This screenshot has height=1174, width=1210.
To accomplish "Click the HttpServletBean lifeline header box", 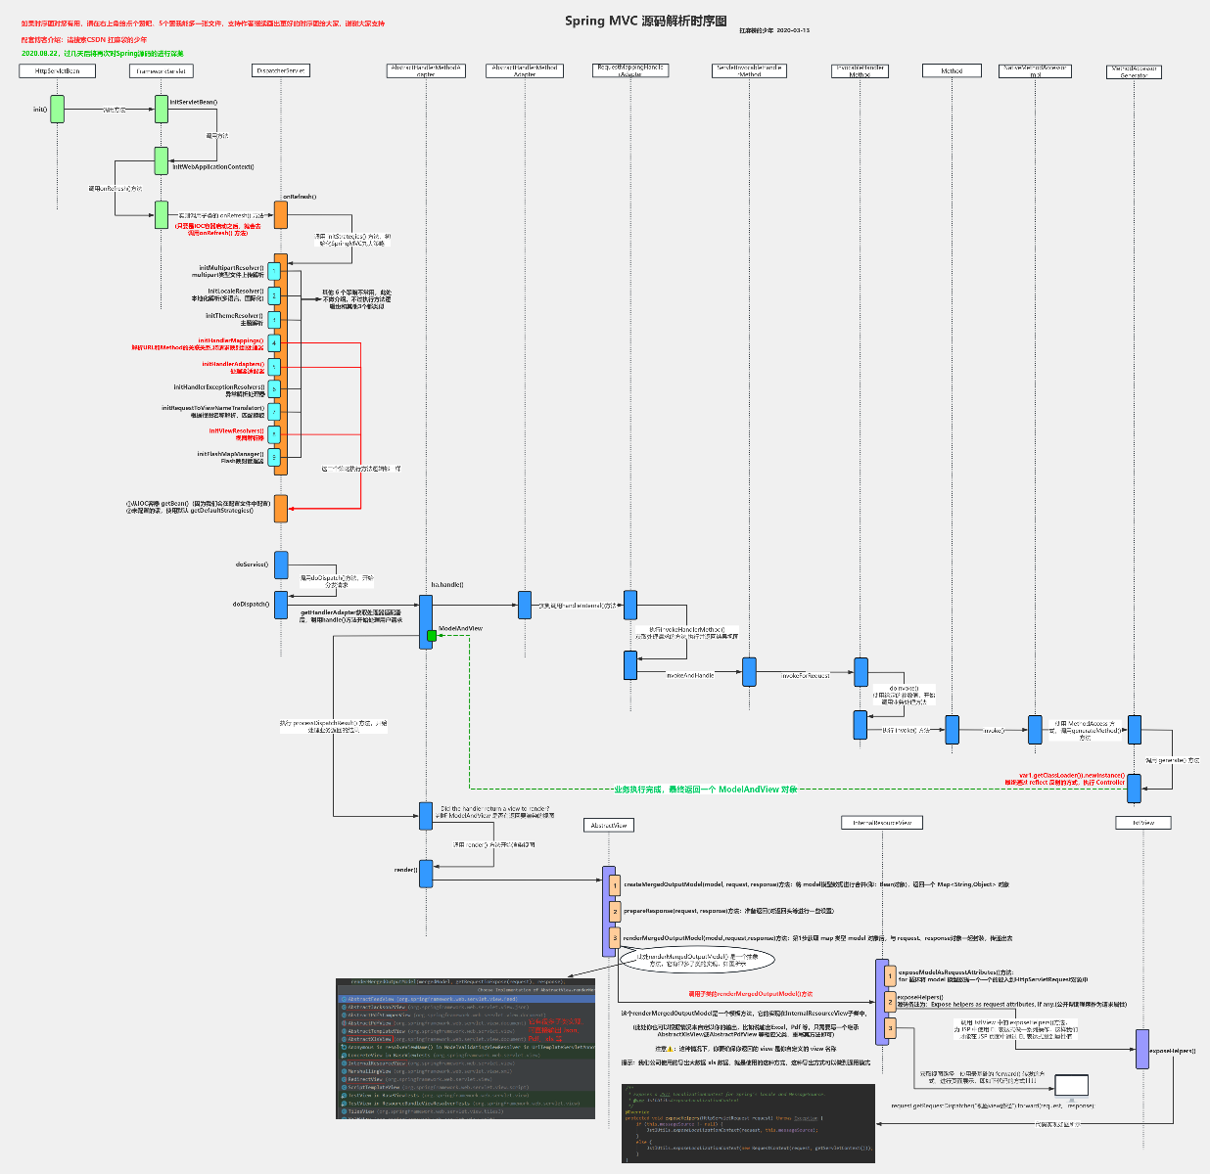I will coord(57,70).
